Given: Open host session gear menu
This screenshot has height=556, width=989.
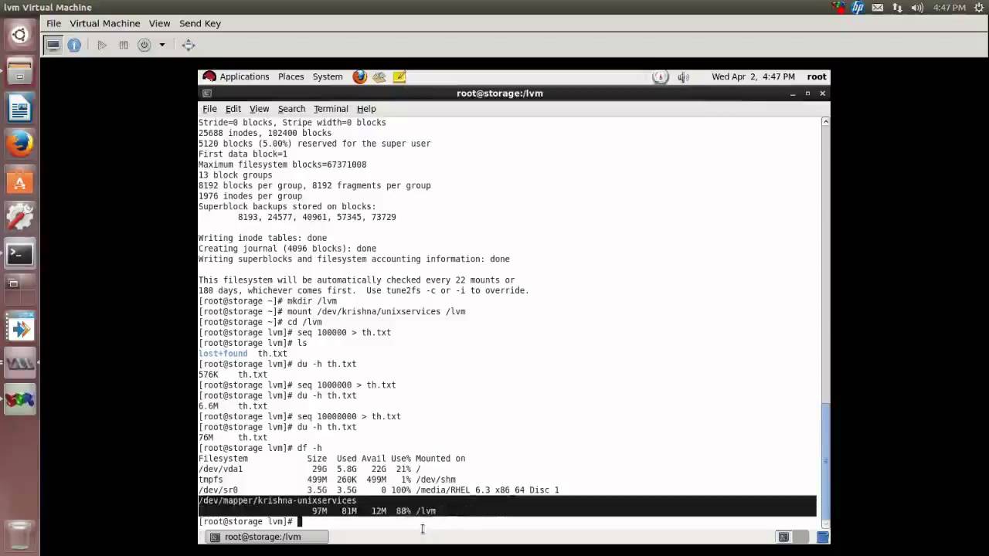Looking at the screenshot, I should [979, 8].
